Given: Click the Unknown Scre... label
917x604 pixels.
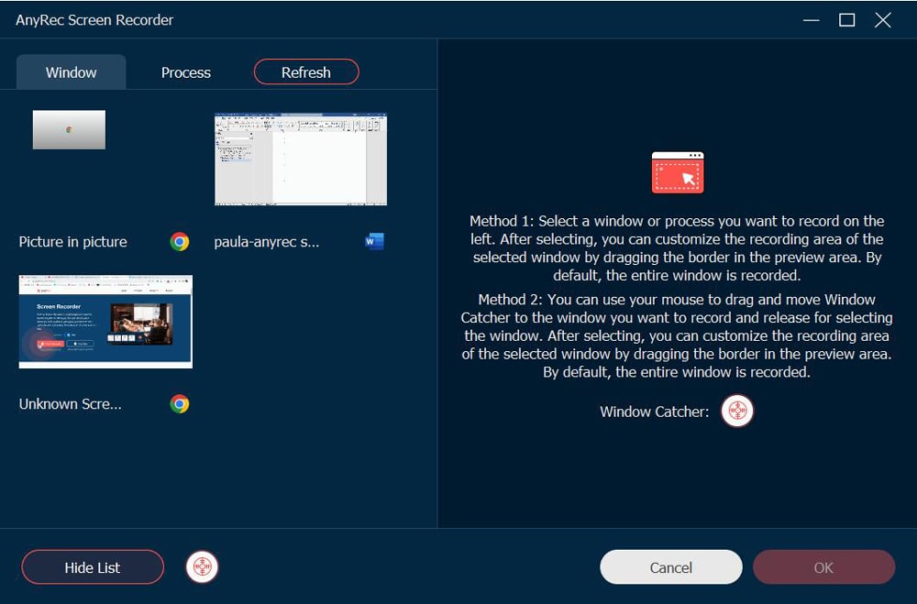Looking at the screenshot, I should tap(71, 404).
